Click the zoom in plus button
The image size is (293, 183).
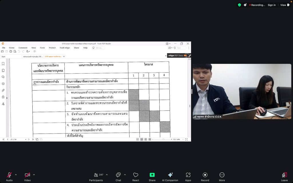coord(171,140)
